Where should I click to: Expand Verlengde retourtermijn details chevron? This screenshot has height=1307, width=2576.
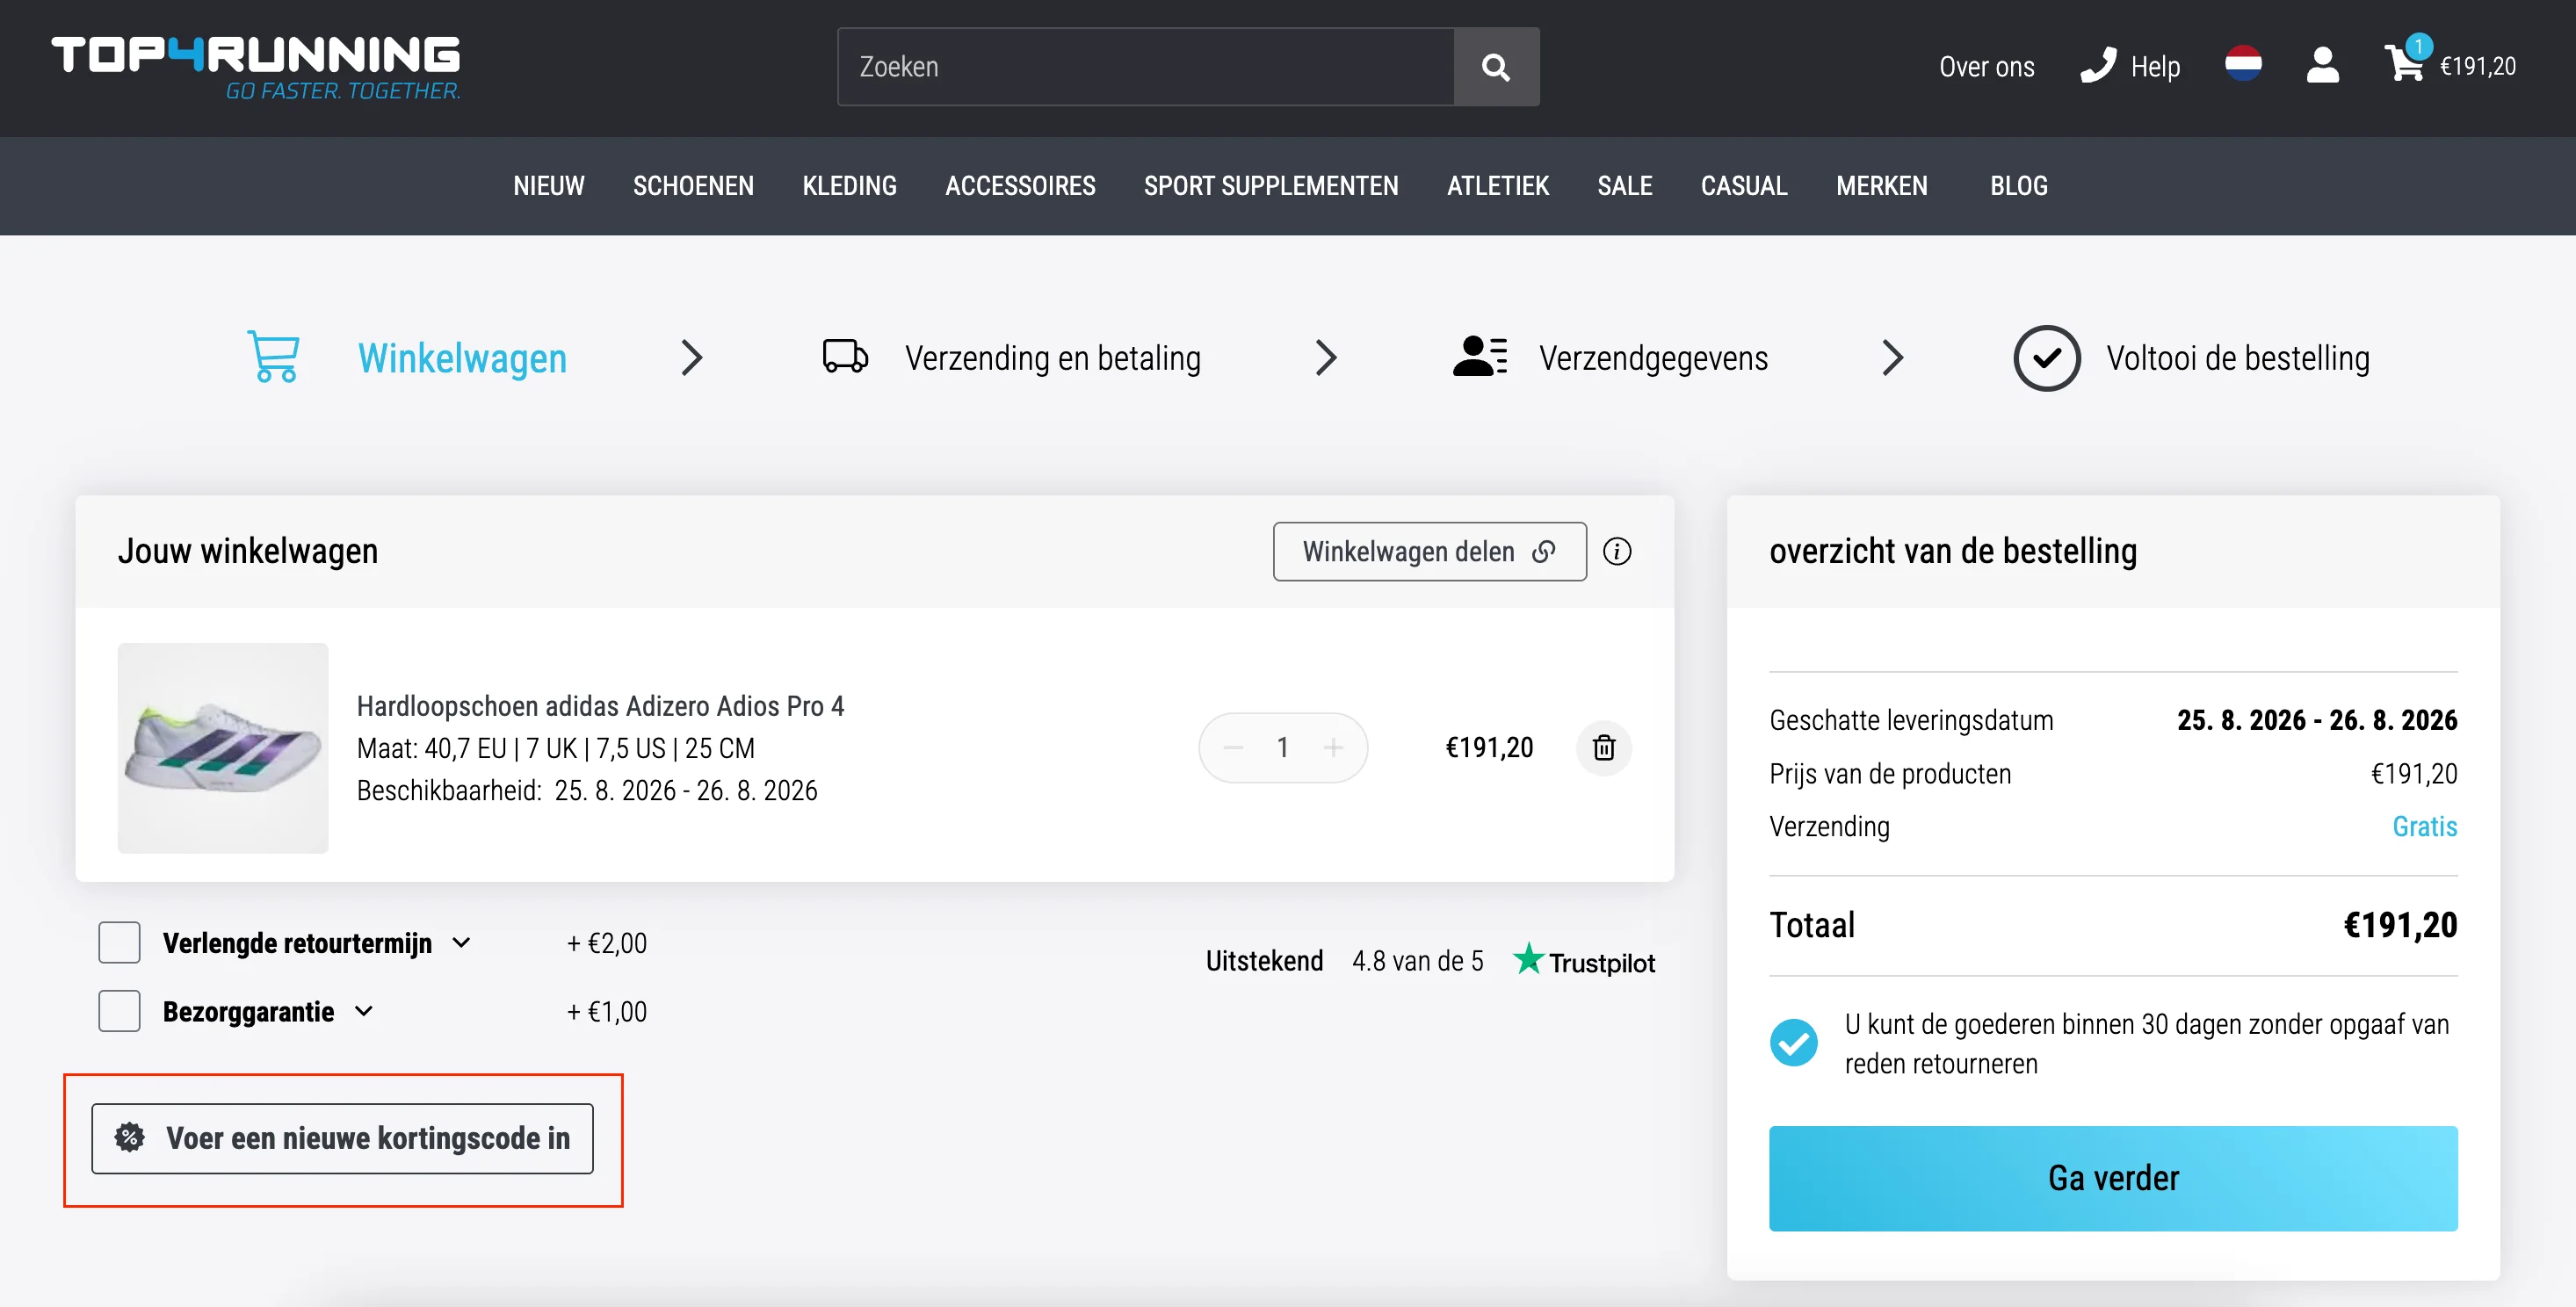(x=461, y=943)
